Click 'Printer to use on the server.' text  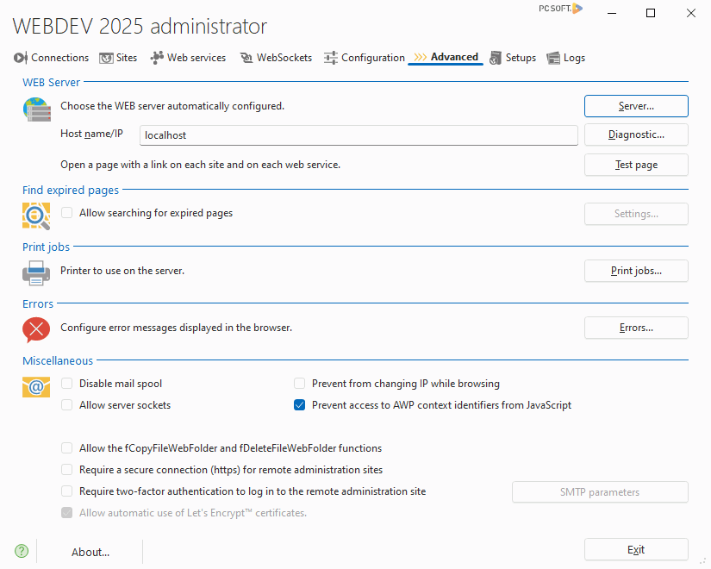click(122, 271)
